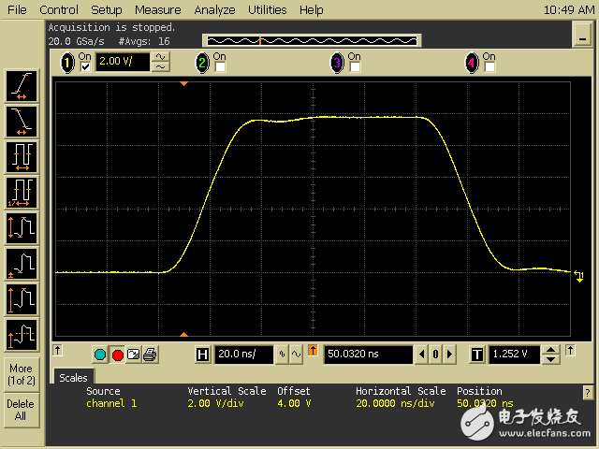This screenshot has width=599, height=449.
Task: Click the fall time measurement icon
Action: tap(22, 120)
